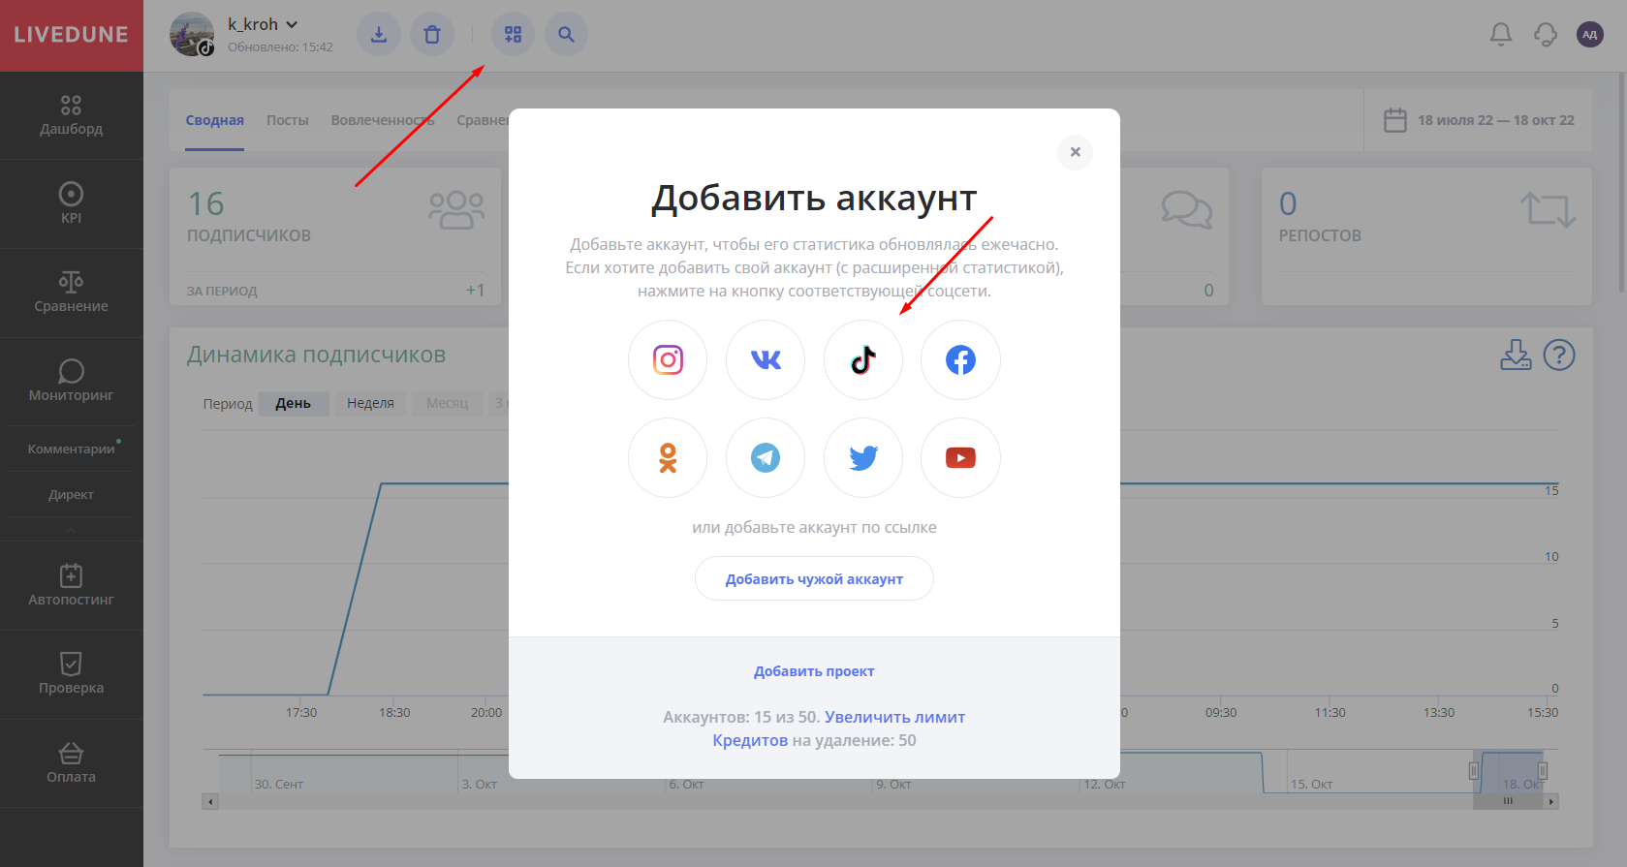This screenshot has width=1627, height=867.
Task: Add a Twitter account
Action: [x=863, y=457]
